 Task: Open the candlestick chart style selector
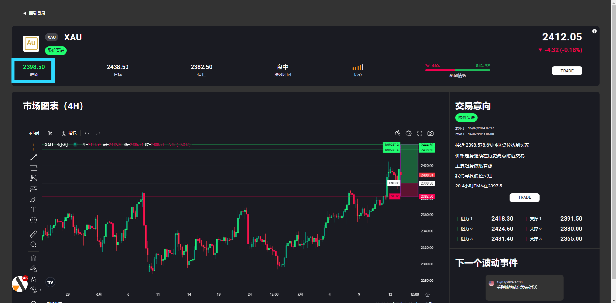50,133
